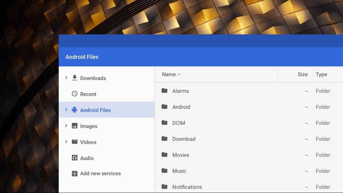
Task: Collapse the Android Files entry
Action: tap(66, 109)
